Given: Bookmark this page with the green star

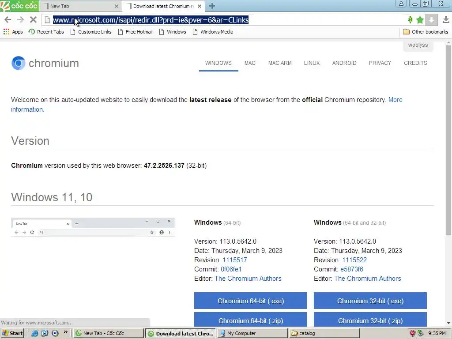Looking at the screenshot, I should (420, 19).
